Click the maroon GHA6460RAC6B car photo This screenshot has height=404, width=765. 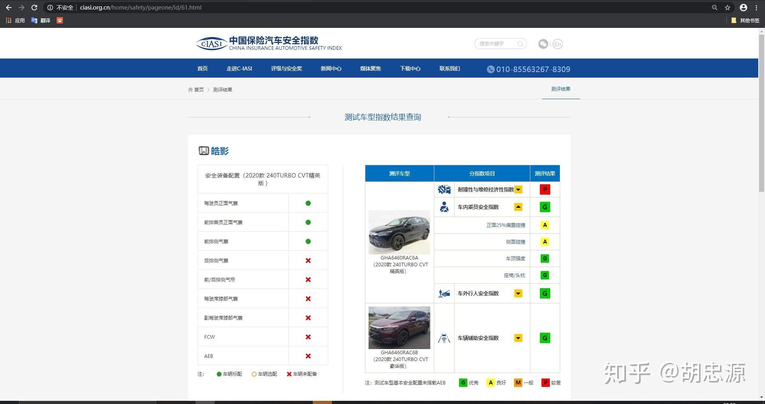(399, 328)
